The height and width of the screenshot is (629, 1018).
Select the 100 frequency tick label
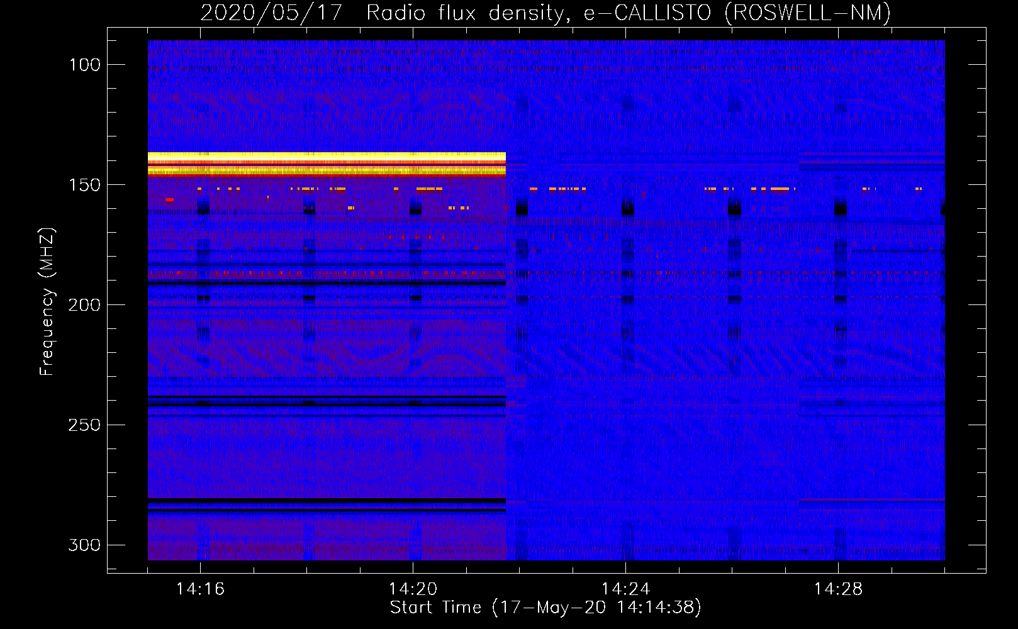point(84,65)
